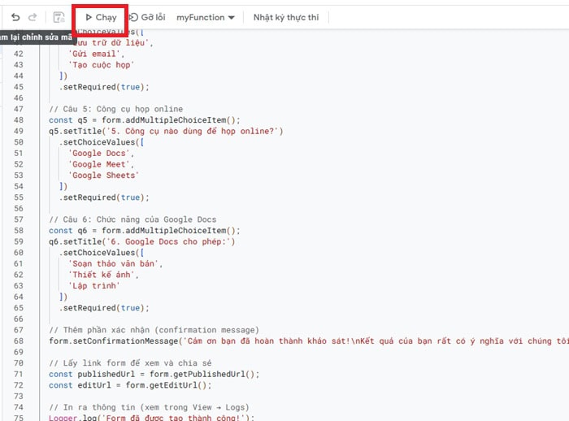Start debugging with Gỡ lỗi
Viewport: 569px width, 421px height.
pyautogui.click(x=147, y=17)
